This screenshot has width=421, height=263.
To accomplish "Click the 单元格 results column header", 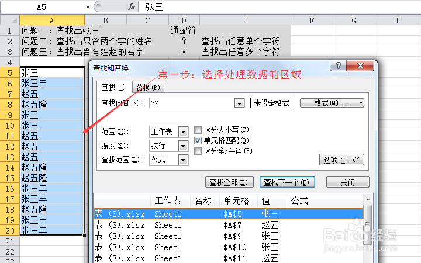I will [239, 200].
